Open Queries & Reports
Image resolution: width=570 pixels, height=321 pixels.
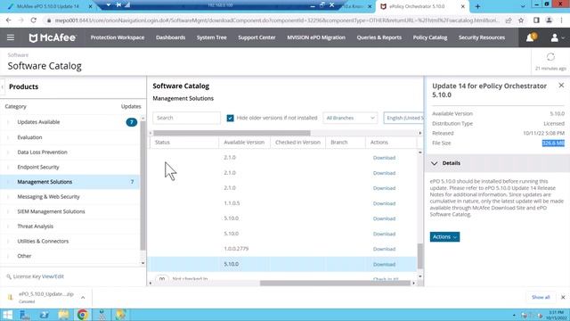pyautogui.click(x=379, y=37)
